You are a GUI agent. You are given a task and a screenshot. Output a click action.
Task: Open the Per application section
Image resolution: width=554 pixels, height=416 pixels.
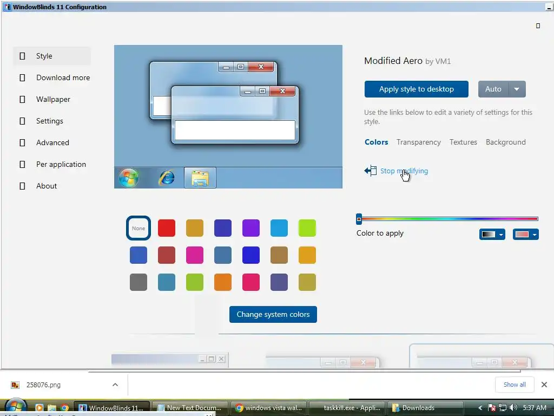pos(52,164)
